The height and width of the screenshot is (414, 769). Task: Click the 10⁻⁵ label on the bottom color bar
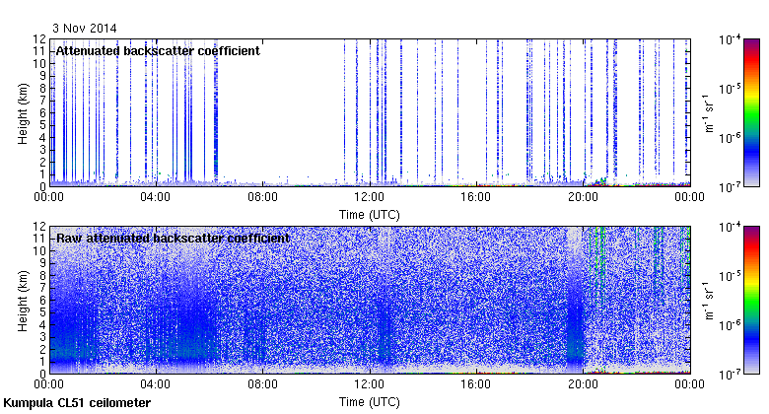pyautogui.click(x=730, y=276)
